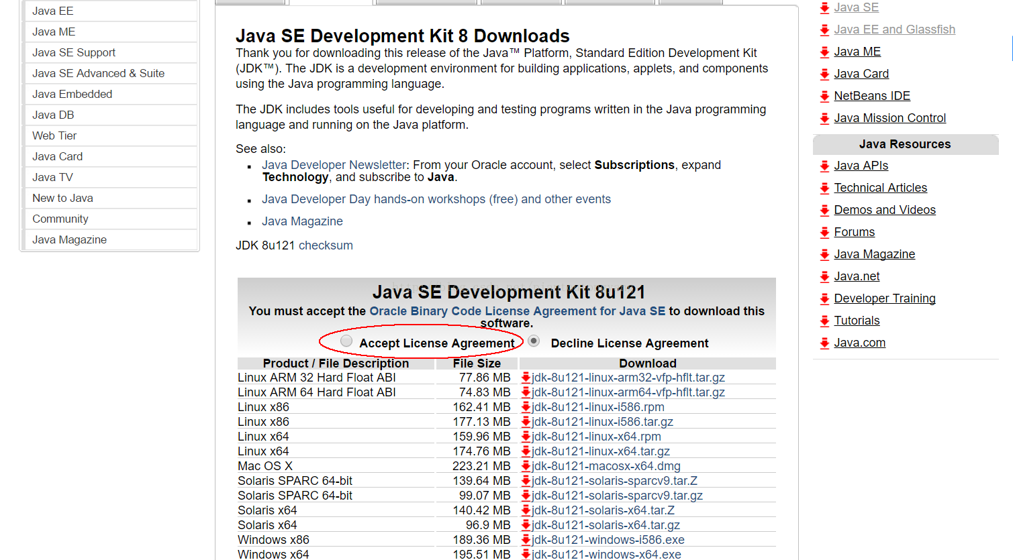Download jdk-8u121-macosx-x64.dmg file link
Screen dimensions: 1013x560
coord(606,466)
